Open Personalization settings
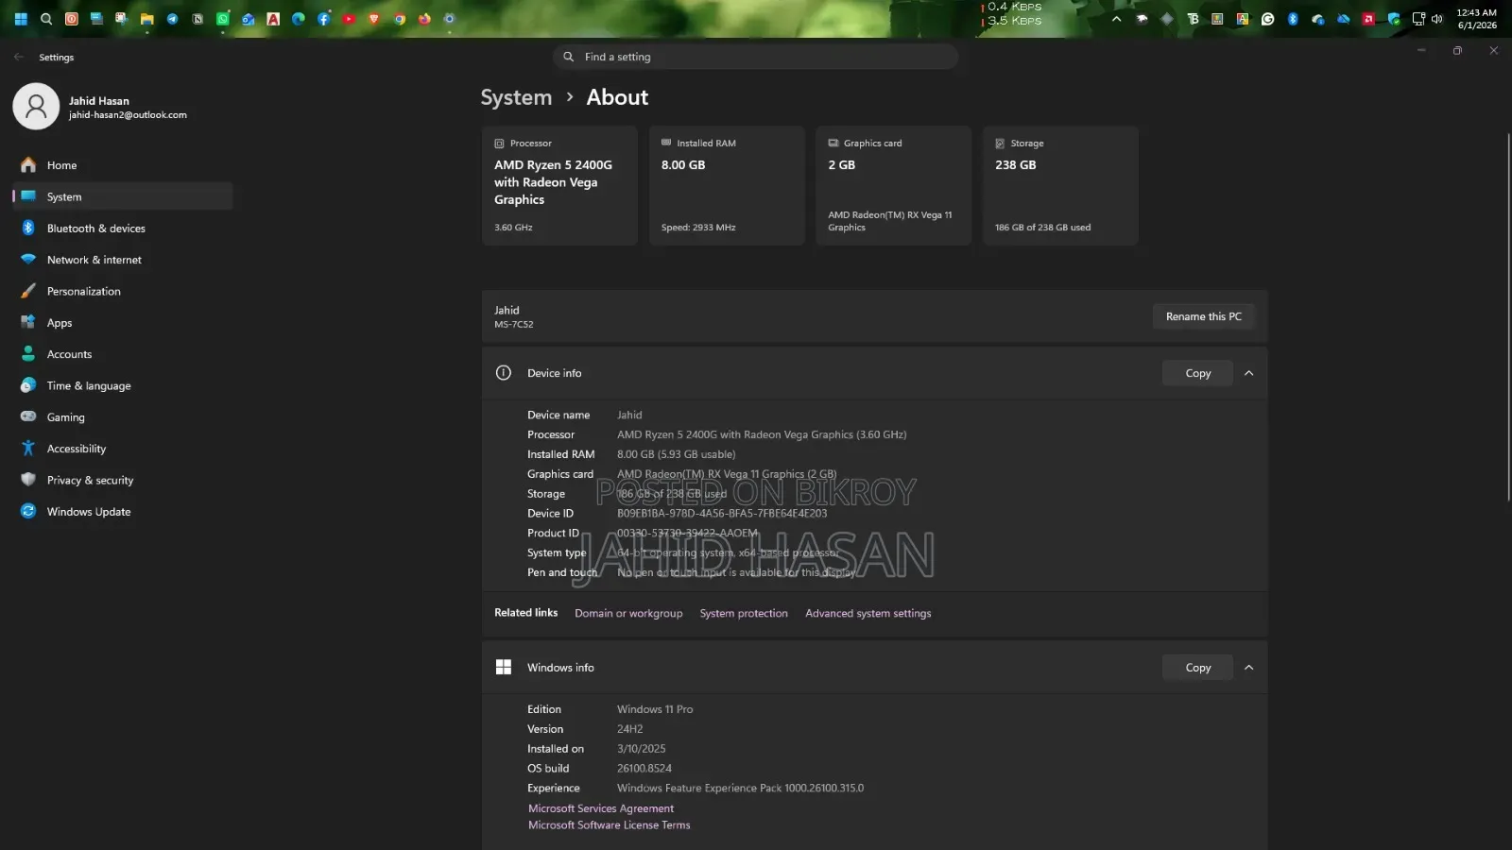Screen dimensions: 1512x850 [123, 291]
